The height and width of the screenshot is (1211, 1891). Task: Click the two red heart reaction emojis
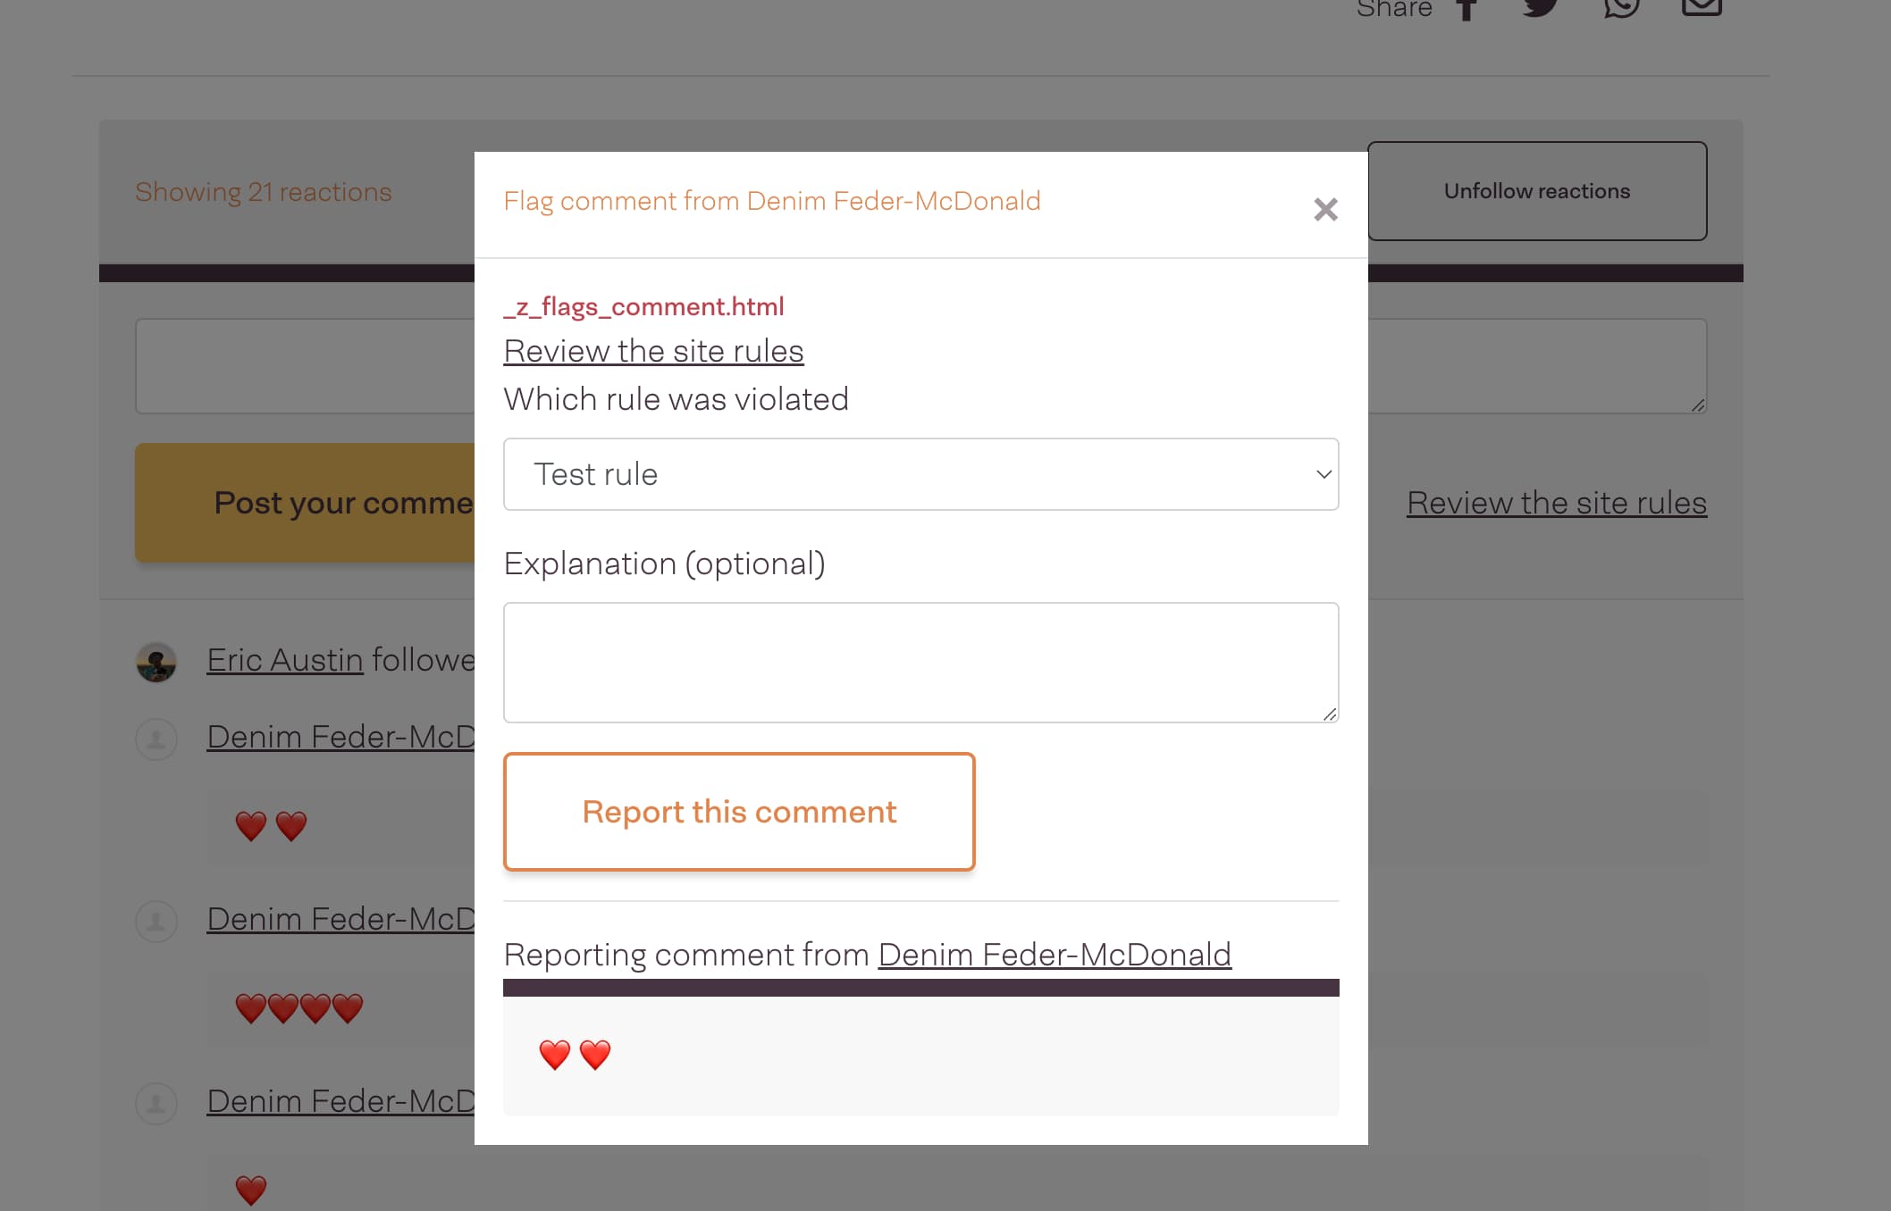268,825
